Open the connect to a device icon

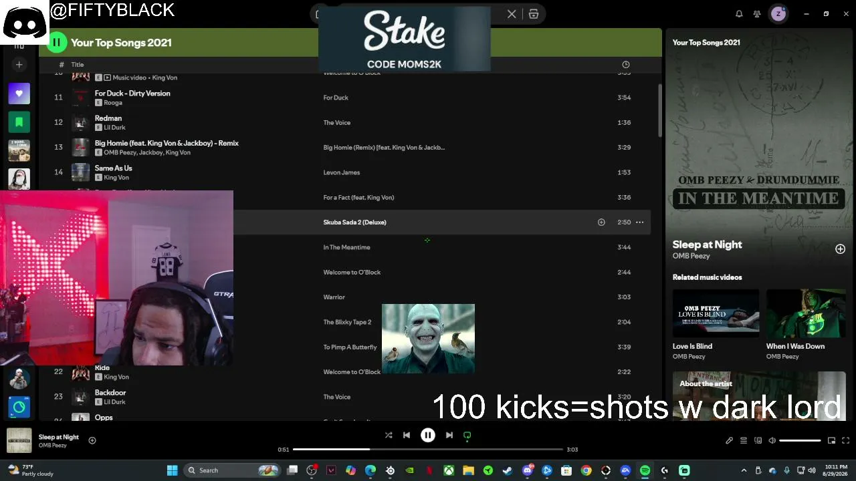pos(758,441)
